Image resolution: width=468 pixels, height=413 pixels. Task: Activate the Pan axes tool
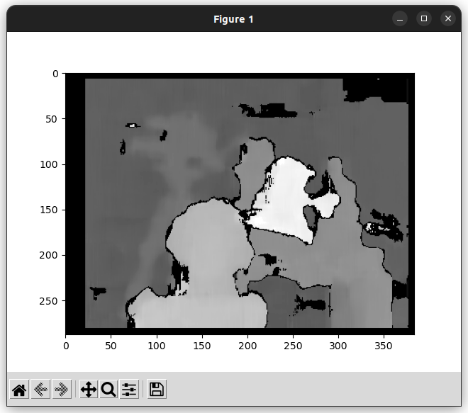click(x=89, y=389)
